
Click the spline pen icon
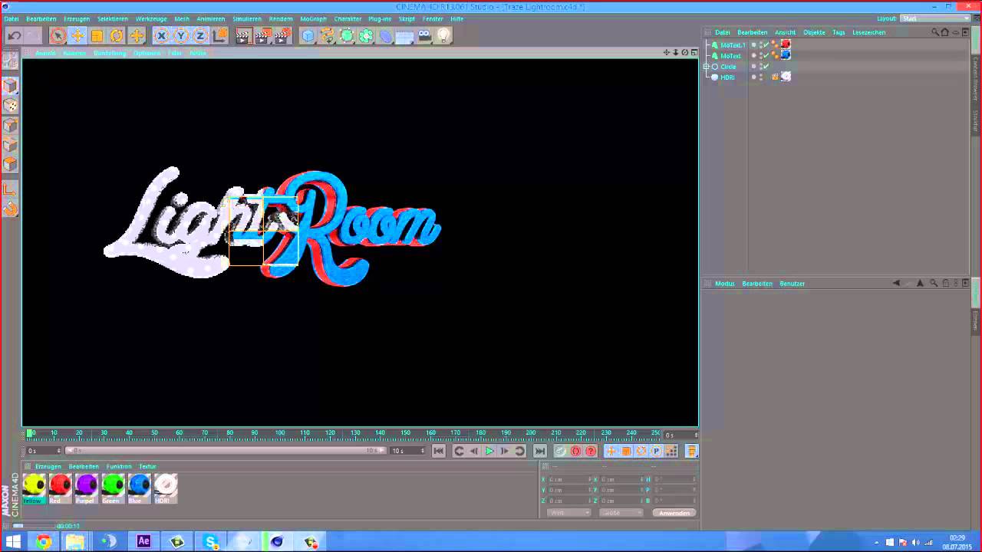click(328, 35)
